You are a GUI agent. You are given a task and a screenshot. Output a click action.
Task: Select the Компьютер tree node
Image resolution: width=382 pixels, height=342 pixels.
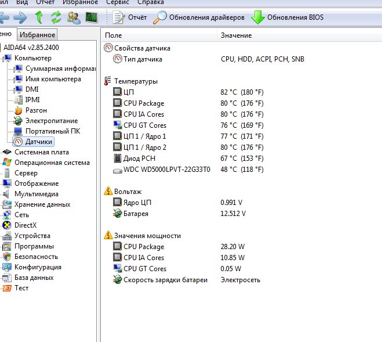click(33, 58)
